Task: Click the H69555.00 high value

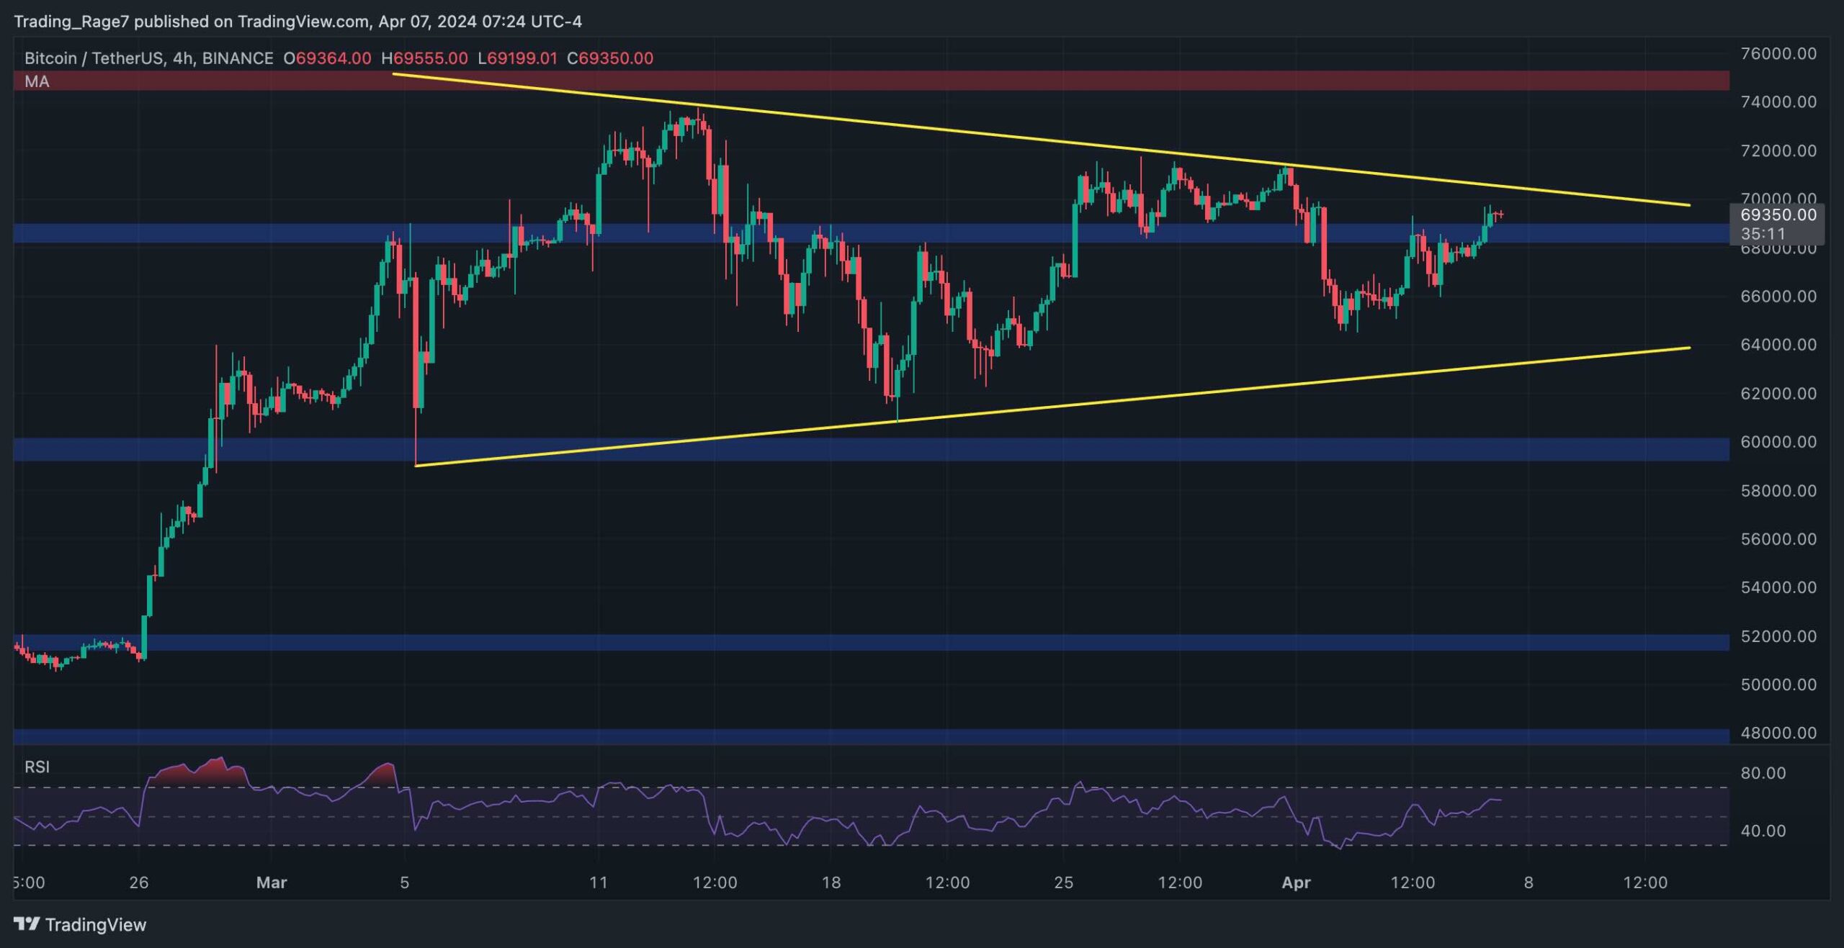Action: point(426,58)
